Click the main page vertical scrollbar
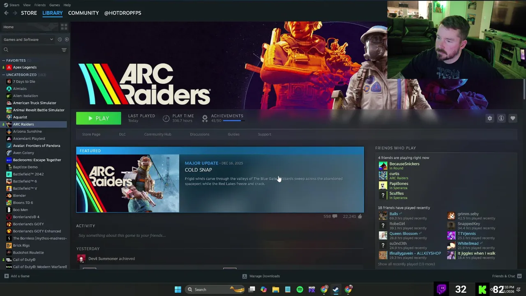526x296 pixels. click(x=524, y=90)
